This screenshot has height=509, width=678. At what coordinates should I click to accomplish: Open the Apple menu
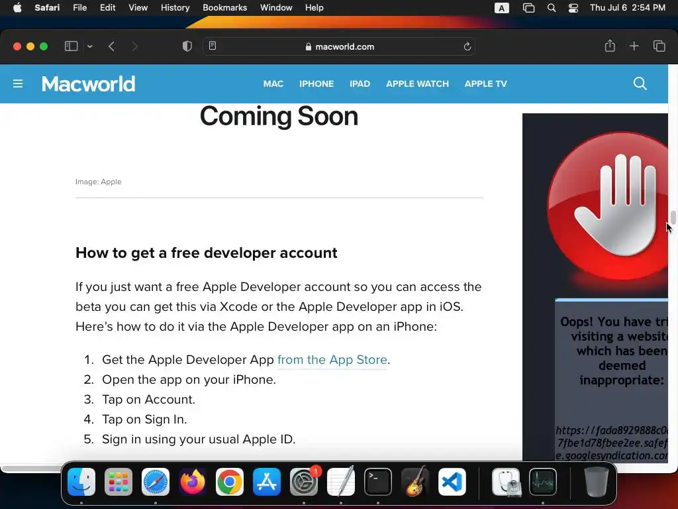(17, 8)
